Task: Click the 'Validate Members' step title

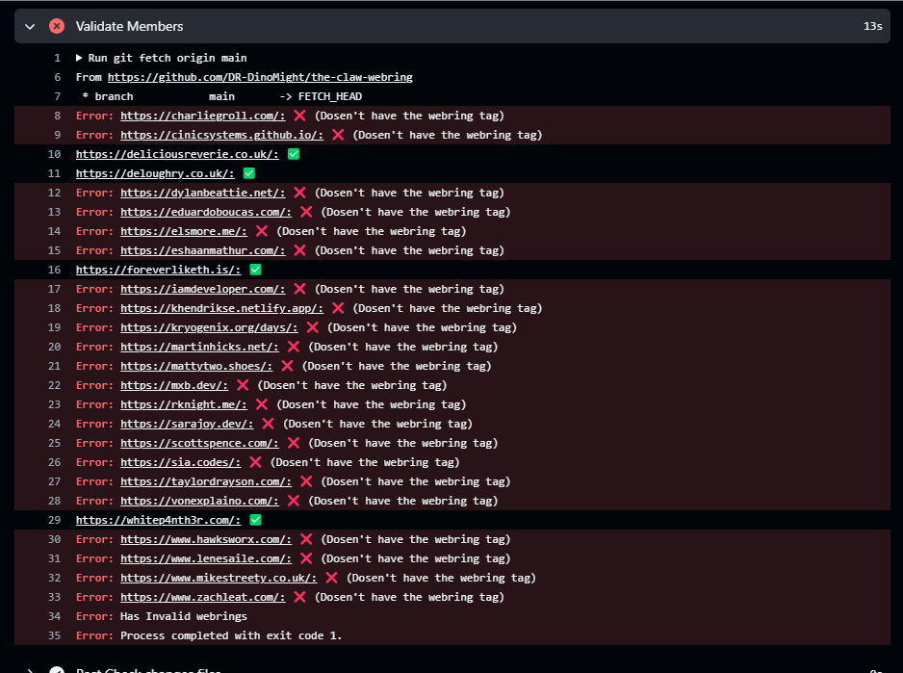Action: [130, 27]
